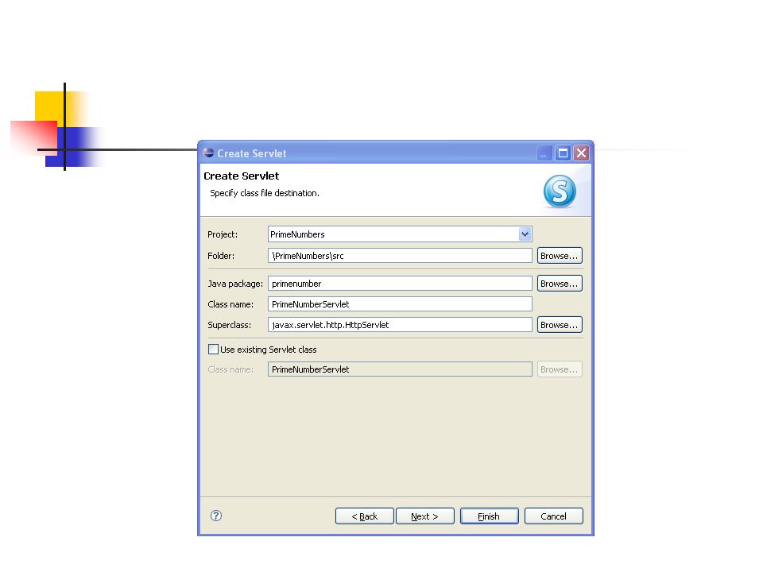This screenshot has width=763, height=572.
Task: Click the Project combo box showing PrimeNumbers
Action: click(400, 234)
